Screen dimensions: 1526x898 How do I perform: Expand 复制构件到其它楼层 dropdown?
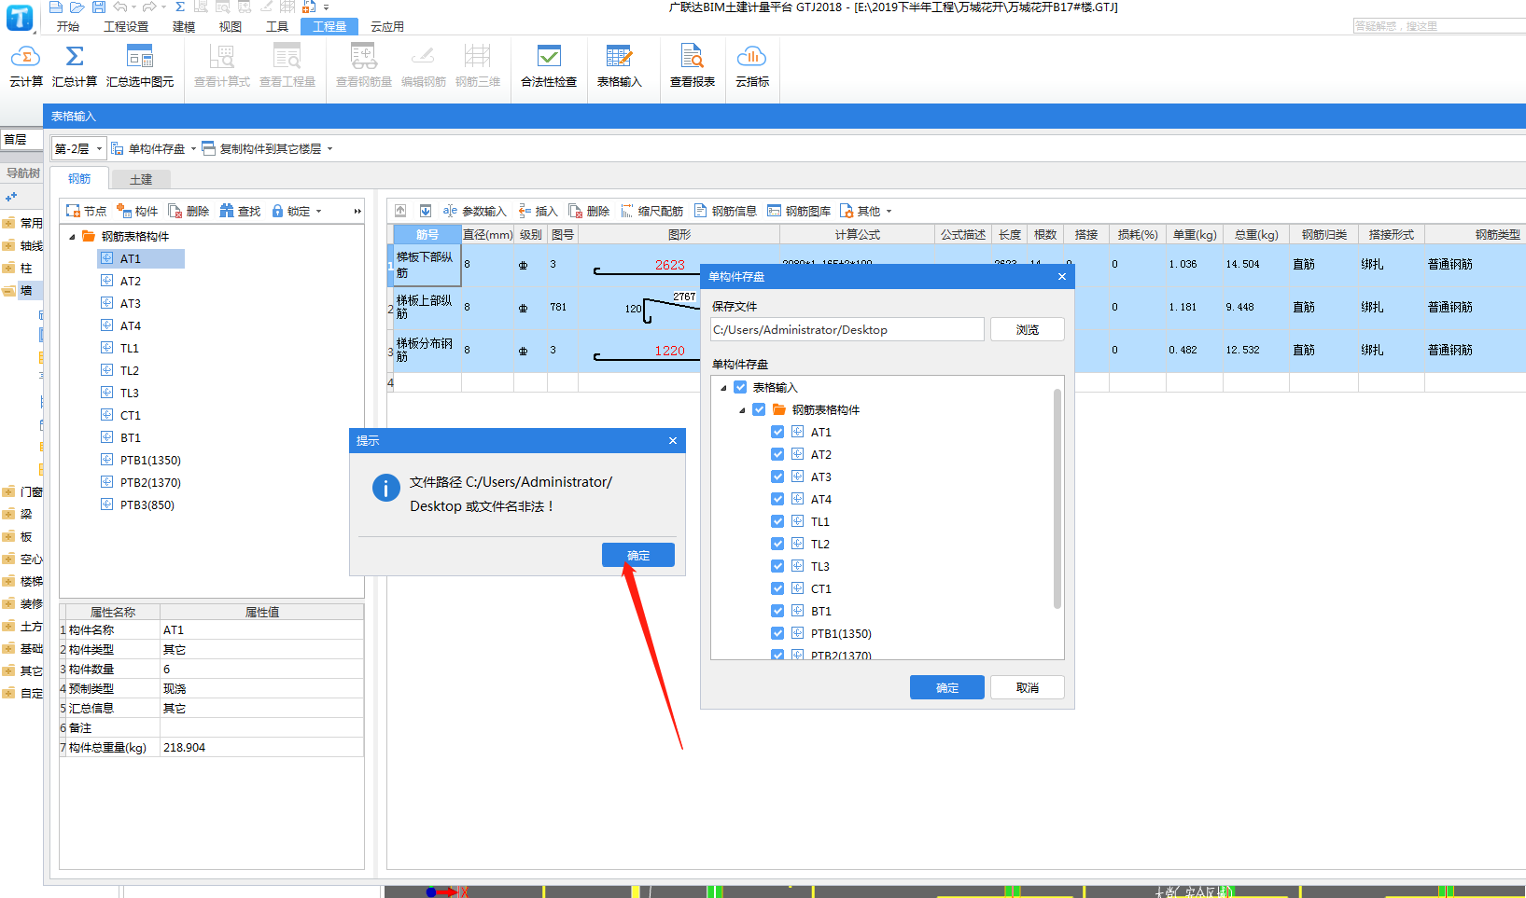click(329, 149)
